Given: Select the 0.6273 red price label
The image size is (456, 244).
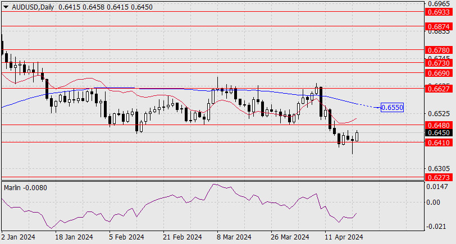Looking at the screenshot, I should point(439,177).
